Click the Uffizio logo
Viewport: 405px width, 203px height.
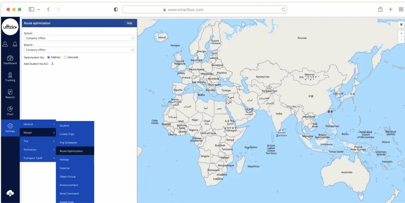(10, 27)
